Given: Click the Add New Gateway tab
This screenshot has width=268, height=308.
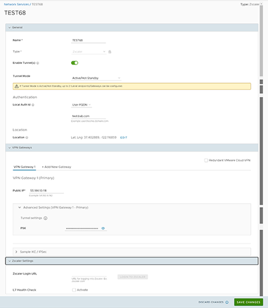Looking at the screenshot, I should (56, 167).
